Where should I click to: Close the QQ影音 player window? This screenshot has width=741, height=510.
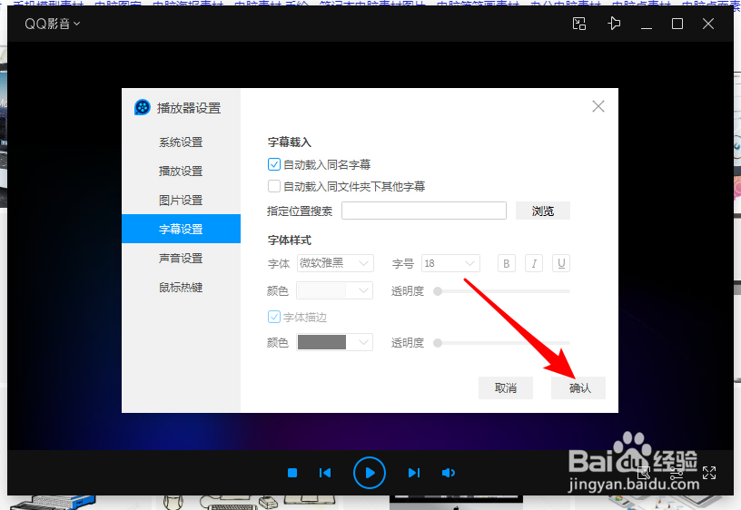pos(708,24)
